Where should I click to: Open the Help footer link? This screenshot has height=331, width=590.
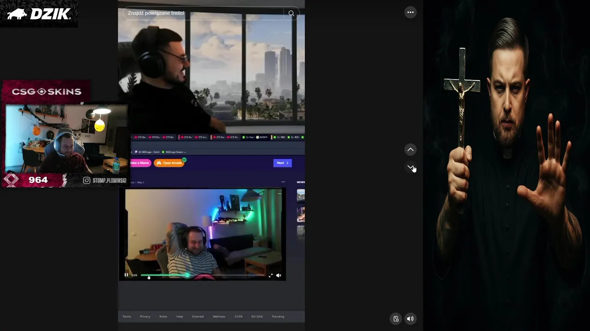coord(180,316)
